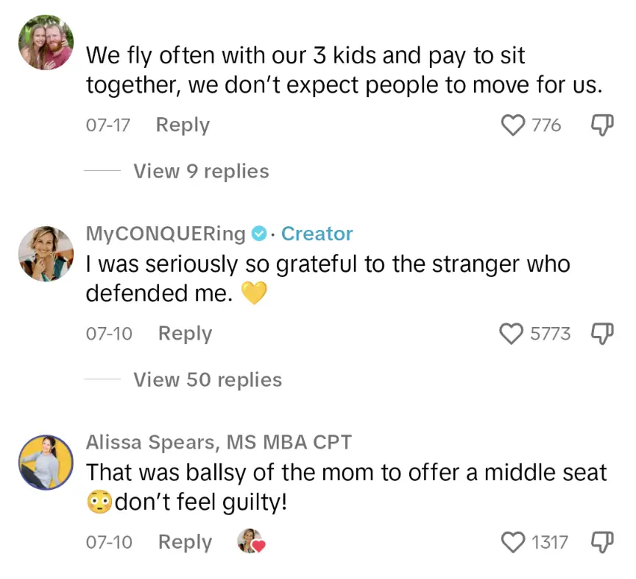Tap Reply under the first comment

(x=182, y=124)
